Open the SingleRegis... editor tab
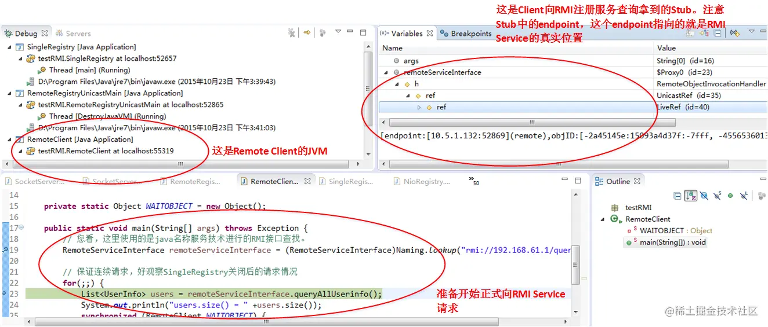This screenshot has width=768, height=327. click(x=346, y=181)
